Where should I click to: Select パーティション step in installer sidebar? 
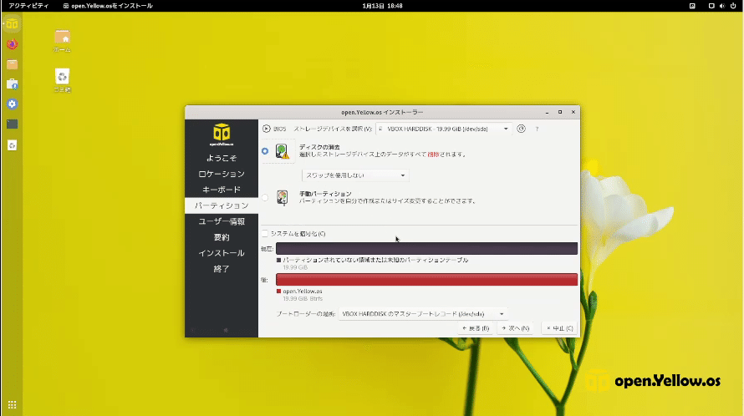(x=222, y=205)
